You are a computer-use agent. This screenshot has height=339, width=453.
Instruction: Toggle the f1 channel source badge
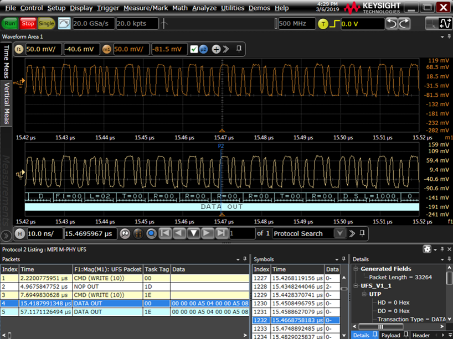pos(19,49)
